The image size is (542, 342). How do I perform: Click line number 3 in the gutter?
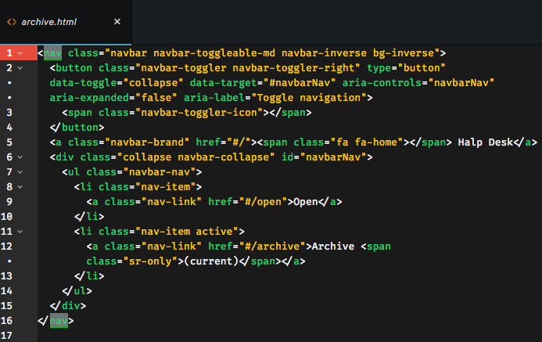(x=9, y=113)
